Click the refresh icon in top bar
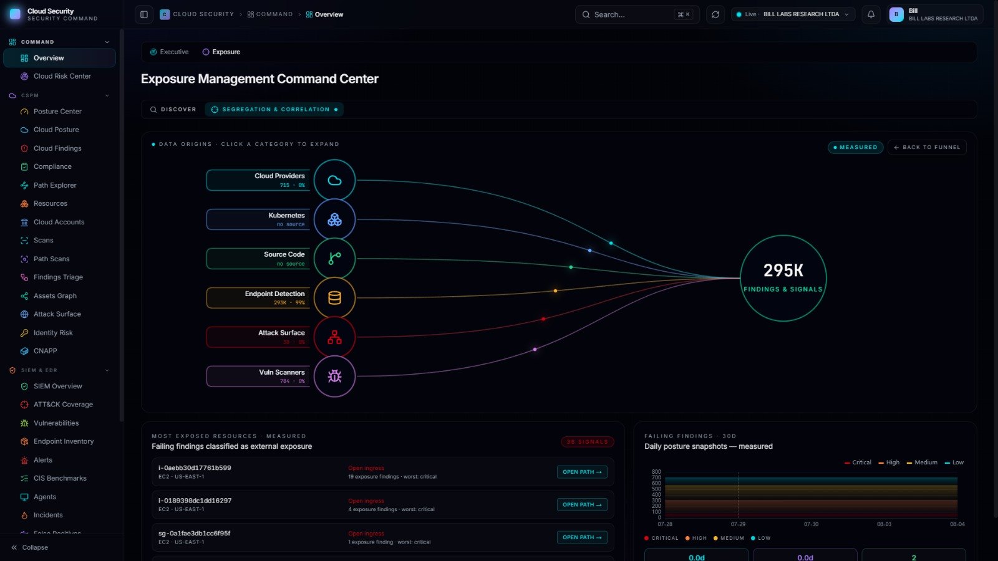 (x=715, y=14)
